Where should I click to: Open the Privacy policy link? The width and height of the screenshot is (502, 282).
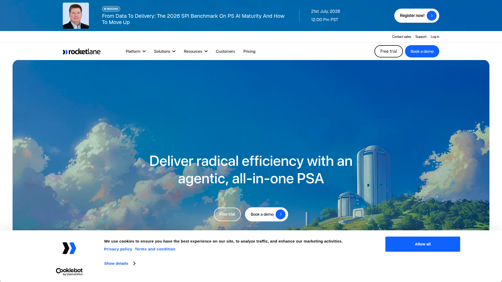point(118,249)
